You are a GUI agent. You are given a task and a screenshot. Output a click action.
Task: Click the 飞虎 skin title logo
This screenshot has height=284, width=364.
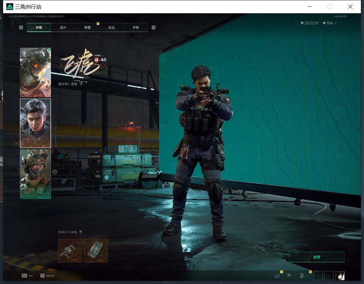(x=83, y=63)
